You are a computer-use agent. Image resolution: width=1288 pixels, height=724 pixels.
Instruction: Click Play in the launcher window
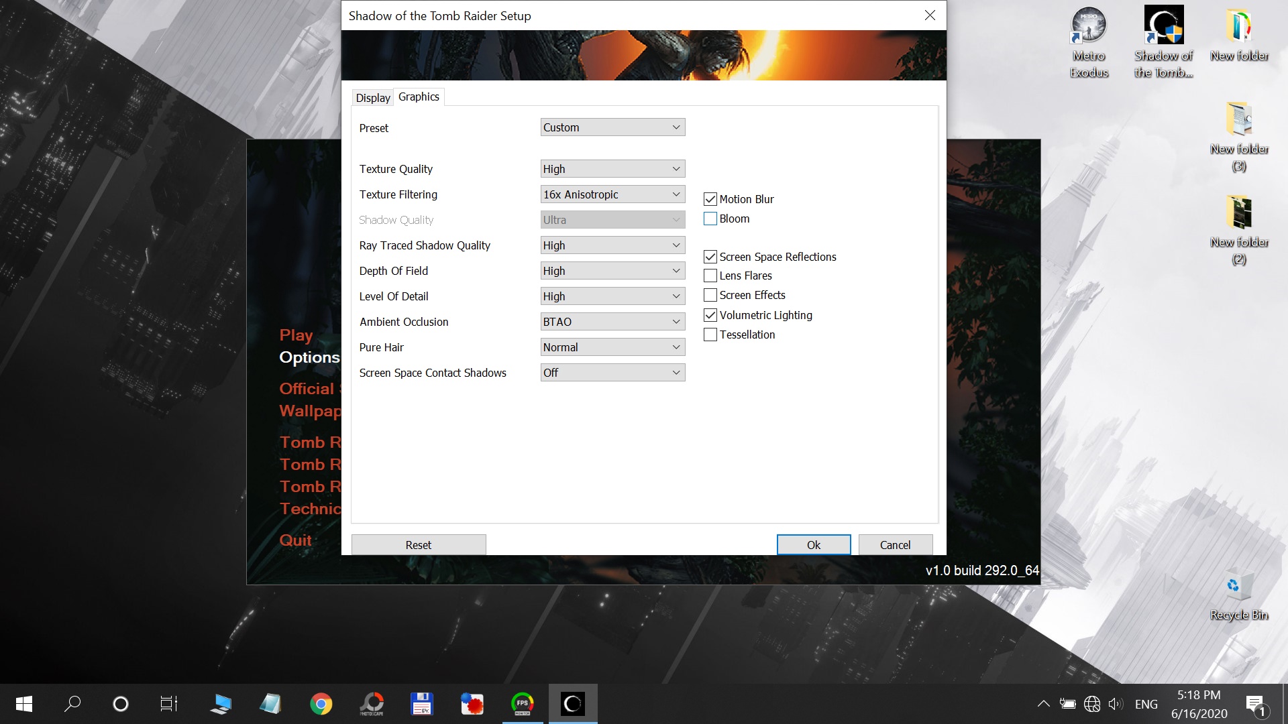tap(296, 335)
